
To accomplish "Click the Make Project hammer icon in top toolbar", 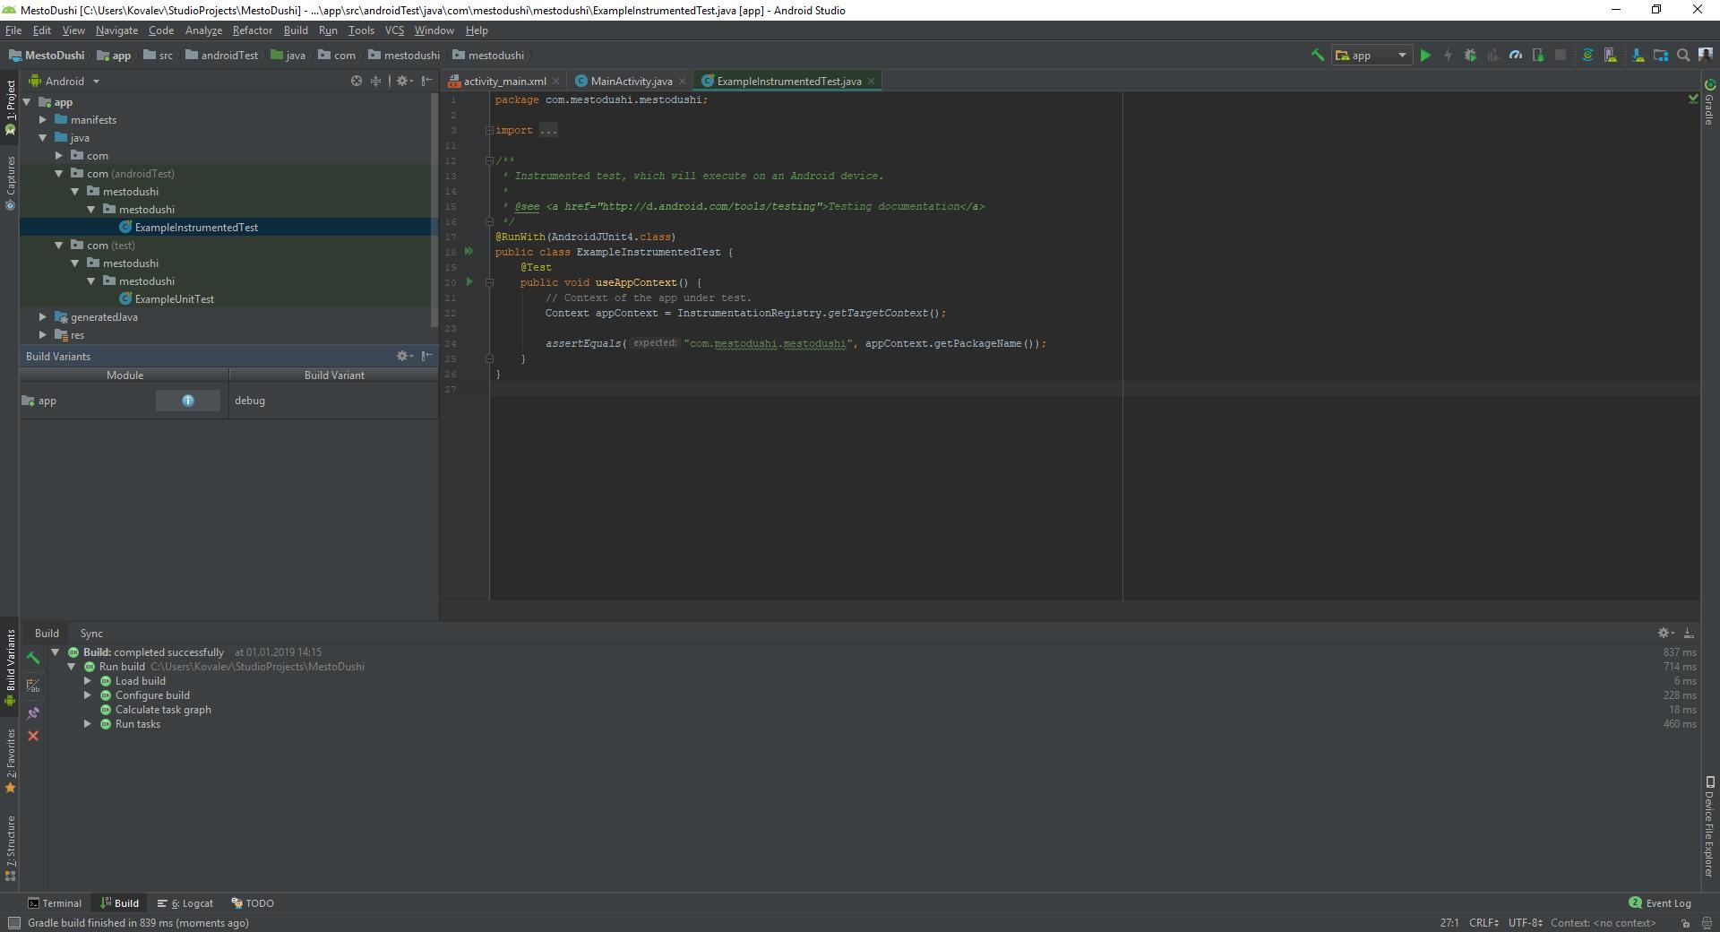I will point(1317,56).
